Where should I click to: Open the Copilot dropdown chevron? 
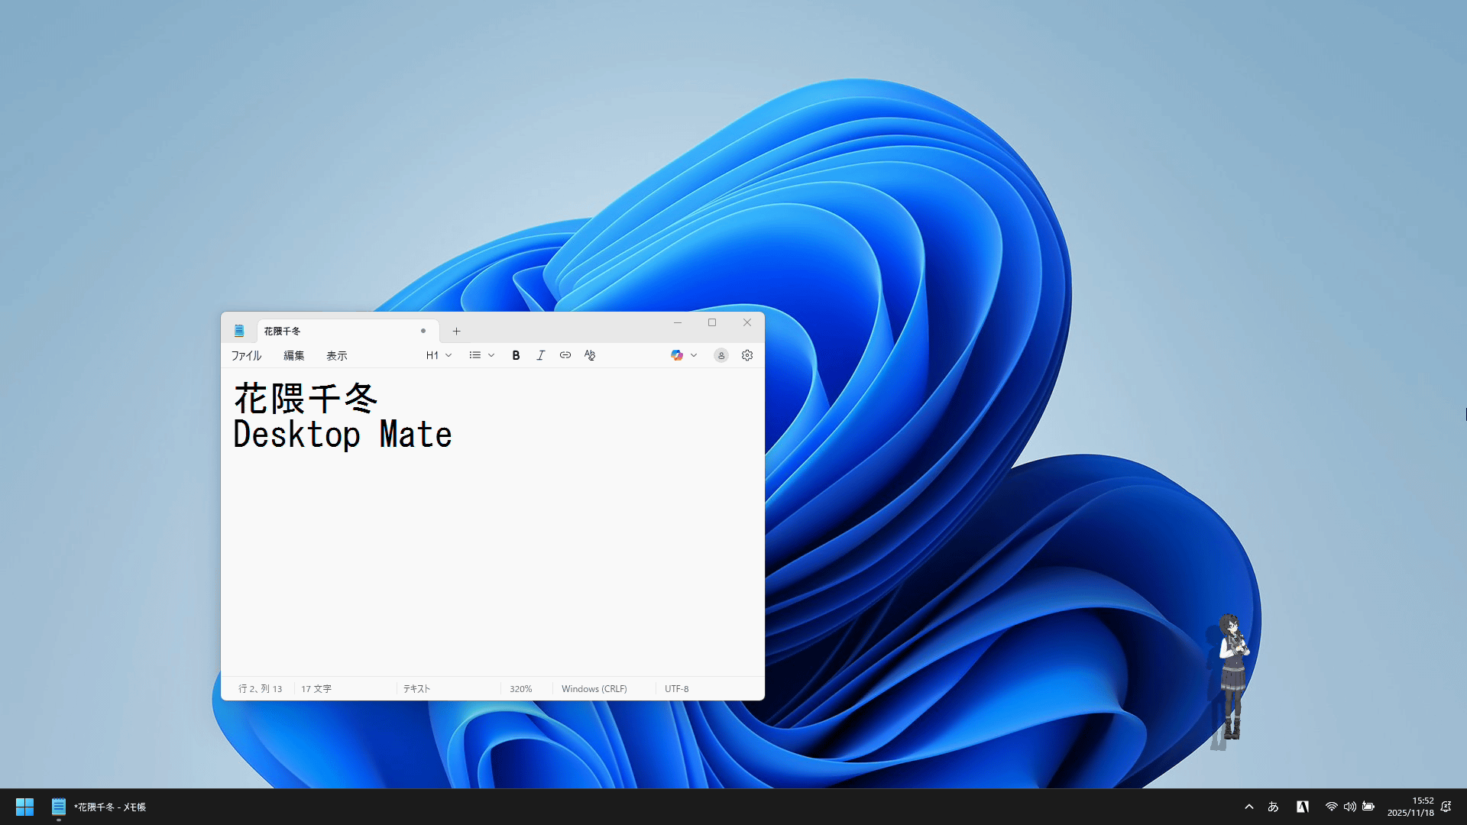point(694,355)
